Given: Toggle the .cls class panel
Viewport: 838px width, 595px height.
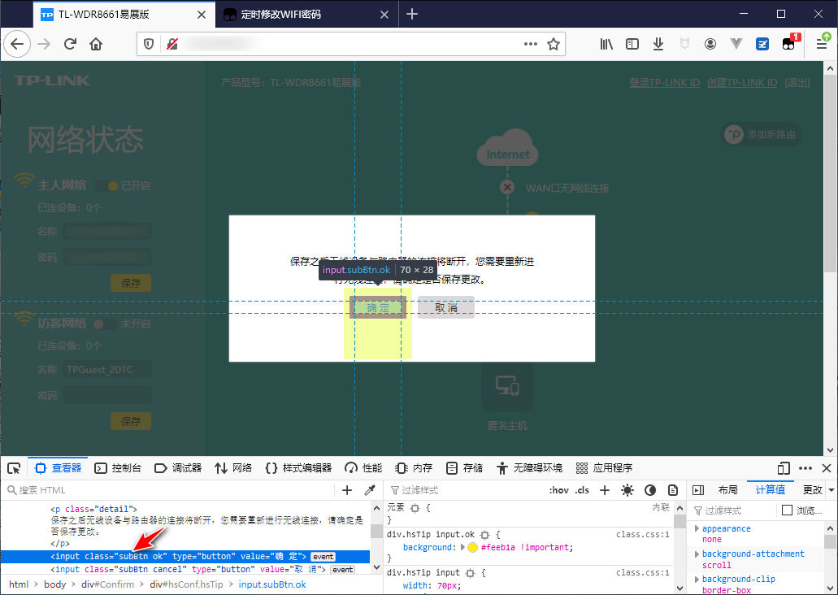Looking at the screenshot, I should tap(583, 490).
